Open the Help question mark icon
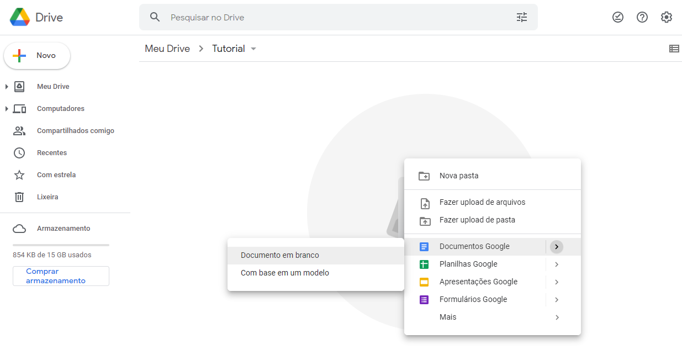The image size is (682, 355). [642, 17]
